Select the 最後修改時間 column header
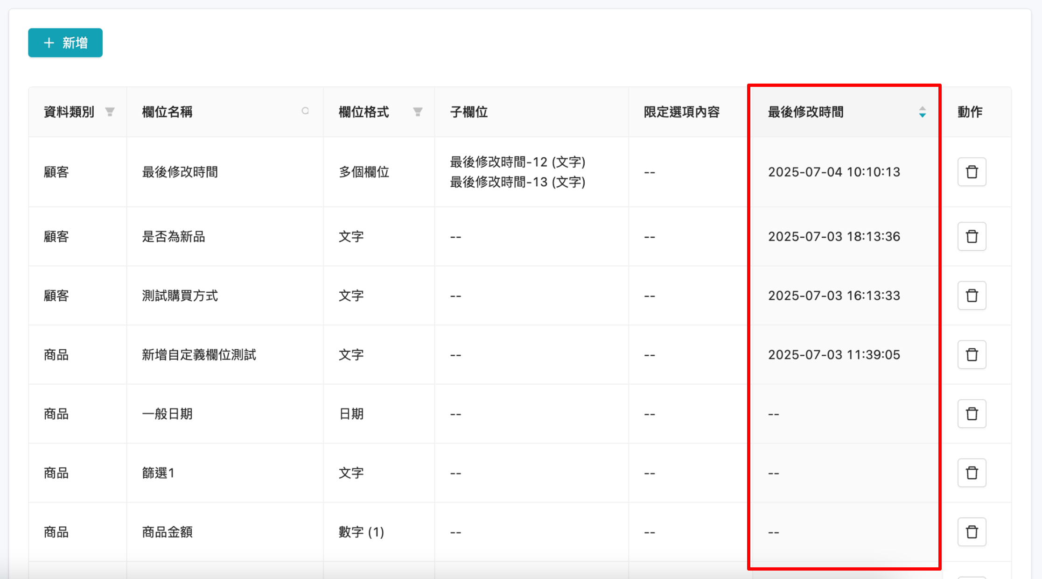Screen dimensions: 1042x579 coord(804,112)
